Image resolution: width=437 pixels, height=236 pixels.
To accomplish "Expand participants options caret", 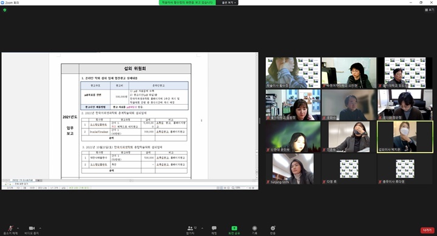I will [202, 228].
